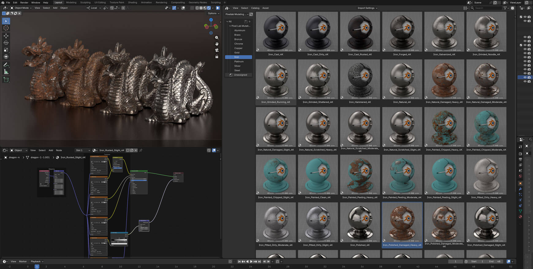The height and width of the screenshot is (269, 533).
Task: Click the asset browser Search field
Action: click(486, 8)
